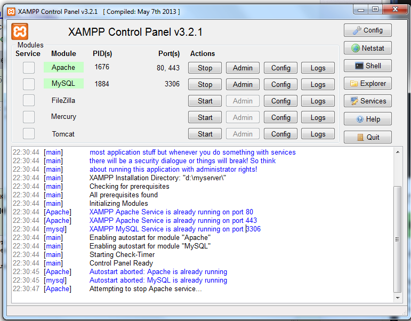
Task: Open FileZilla Config menu
Action: [280, 101]
